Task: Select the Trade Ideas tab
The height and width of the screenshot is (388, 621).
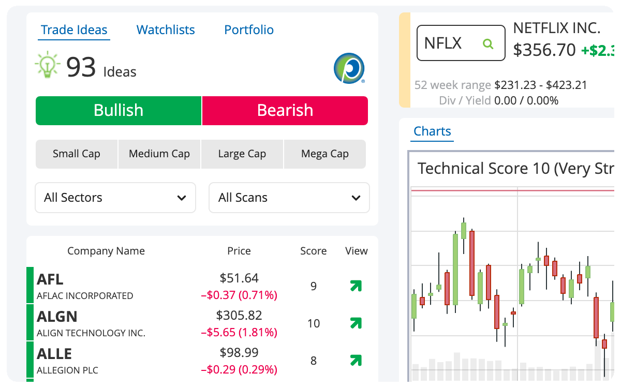Action: (74, 30)
